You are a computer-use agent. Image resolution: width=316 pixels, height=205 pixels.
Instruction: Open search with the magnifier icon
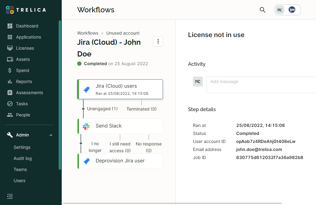pyautogui.click(x=262, y=10)
